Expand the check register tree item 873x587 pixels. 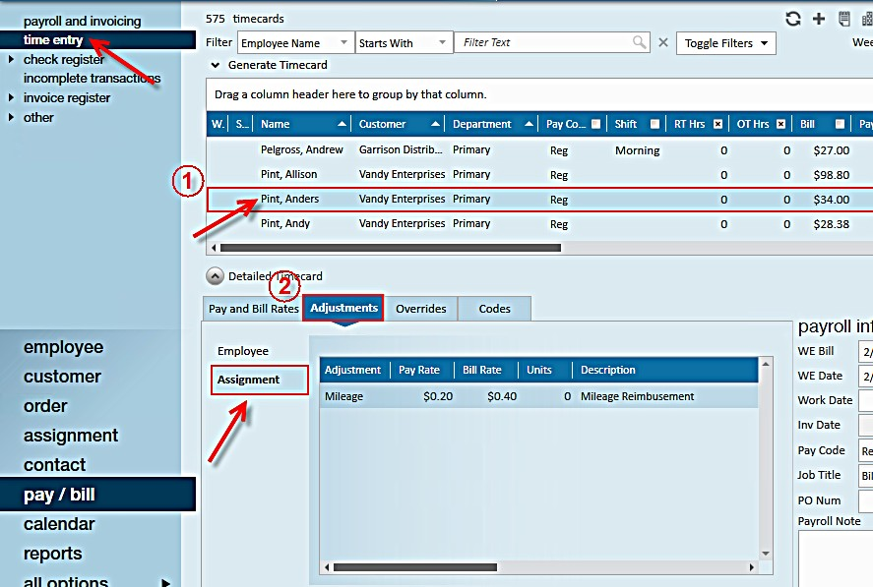tap(11, 59)
